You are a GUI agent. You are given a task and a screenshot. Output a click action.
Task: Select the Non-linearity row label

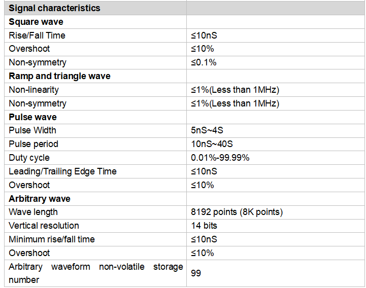click(34, 90)
